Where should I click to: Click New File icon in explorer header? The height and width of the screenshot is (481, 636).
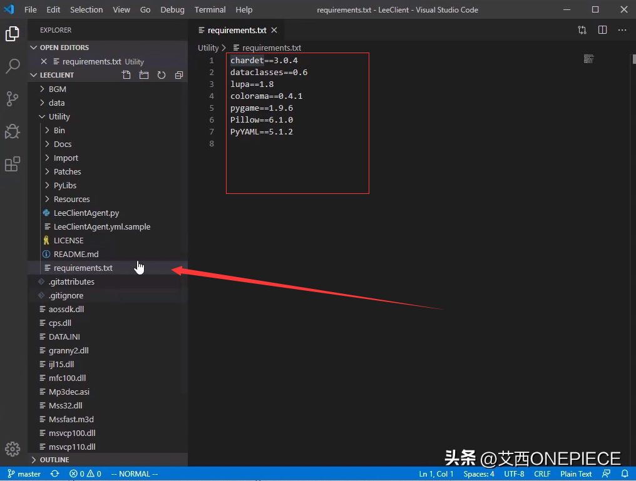click(x=126, y=75)
